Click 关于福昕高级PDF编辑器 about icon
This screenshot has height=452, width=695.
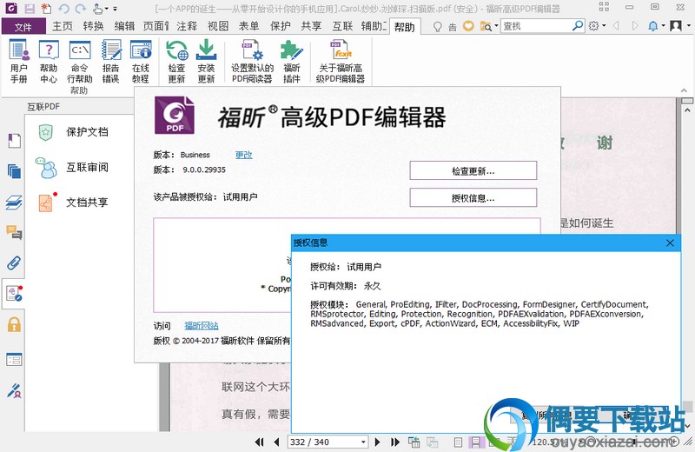(x=341, y=61)
